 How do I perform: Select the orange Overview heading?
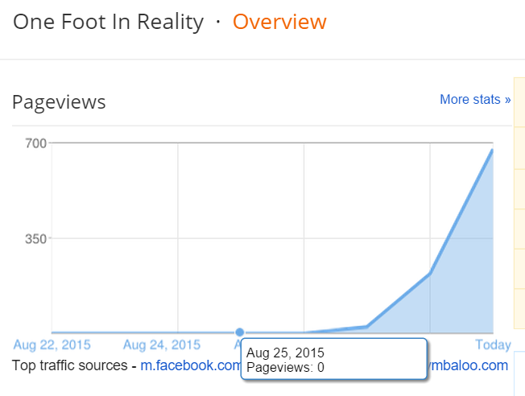(279, 22)
